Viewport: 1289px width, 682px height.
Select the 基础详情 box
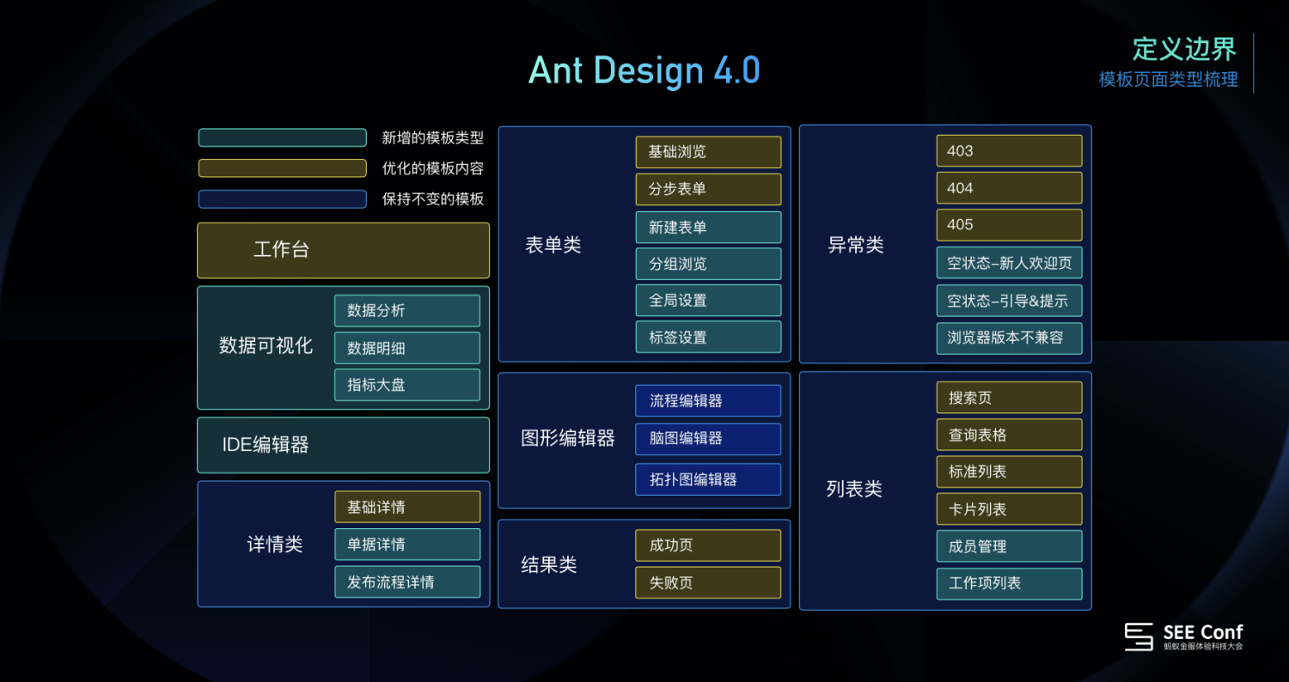click(x=407, y=507)
